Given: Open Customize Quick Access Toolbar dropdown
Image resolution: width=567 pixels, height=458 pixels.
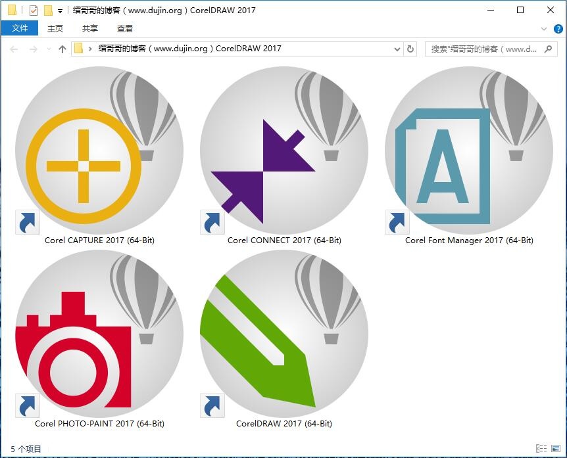Looking at the screenshot, I should click(x=60, y=11).
